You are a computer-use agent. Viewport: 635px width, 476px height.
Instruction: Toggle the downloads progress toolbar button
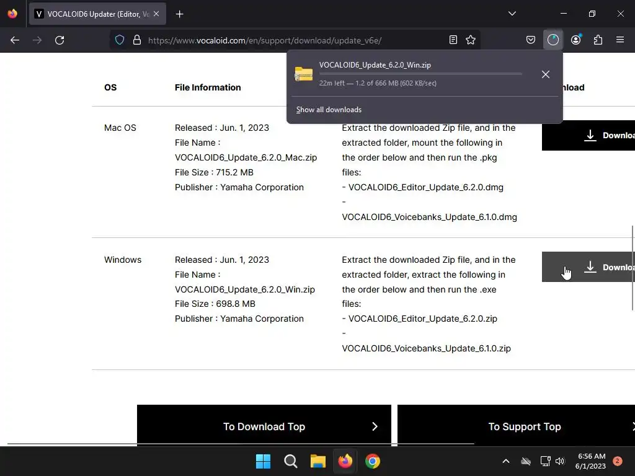553,40
